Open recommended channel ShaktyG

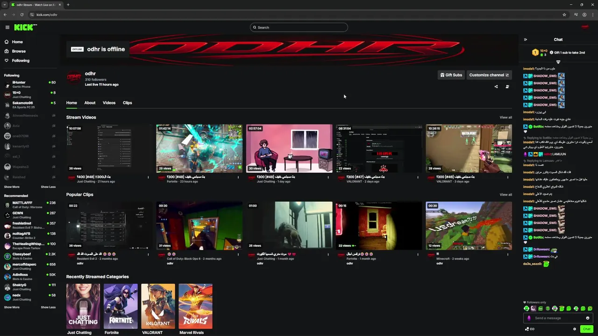(x=30, y=287)
